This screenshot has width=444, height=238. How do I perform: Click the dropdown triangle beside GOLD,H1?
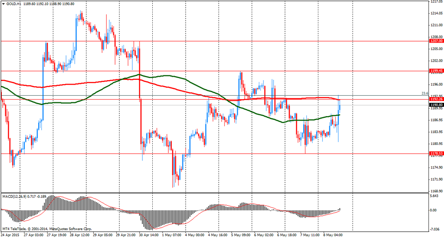tap(3, 4)
